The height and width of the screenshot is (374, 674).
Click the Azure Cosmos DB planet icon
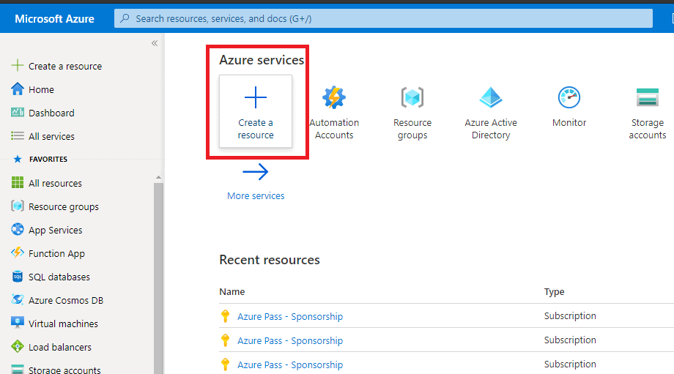point(17,299)
